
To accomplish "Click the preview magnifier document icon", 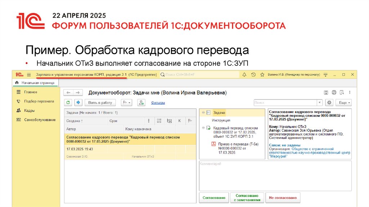I will (x=342, y=93).
